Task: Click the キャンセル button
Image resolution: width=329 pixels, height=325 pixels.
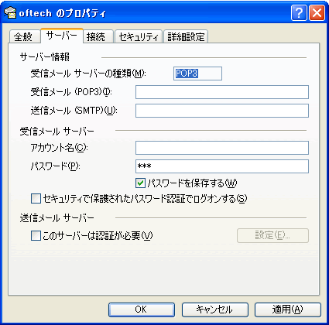Action: click(x=215, y=310)
